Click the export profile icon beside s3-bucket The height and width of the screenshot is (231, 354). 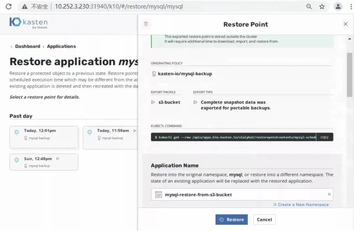click(x=153, y=102)
